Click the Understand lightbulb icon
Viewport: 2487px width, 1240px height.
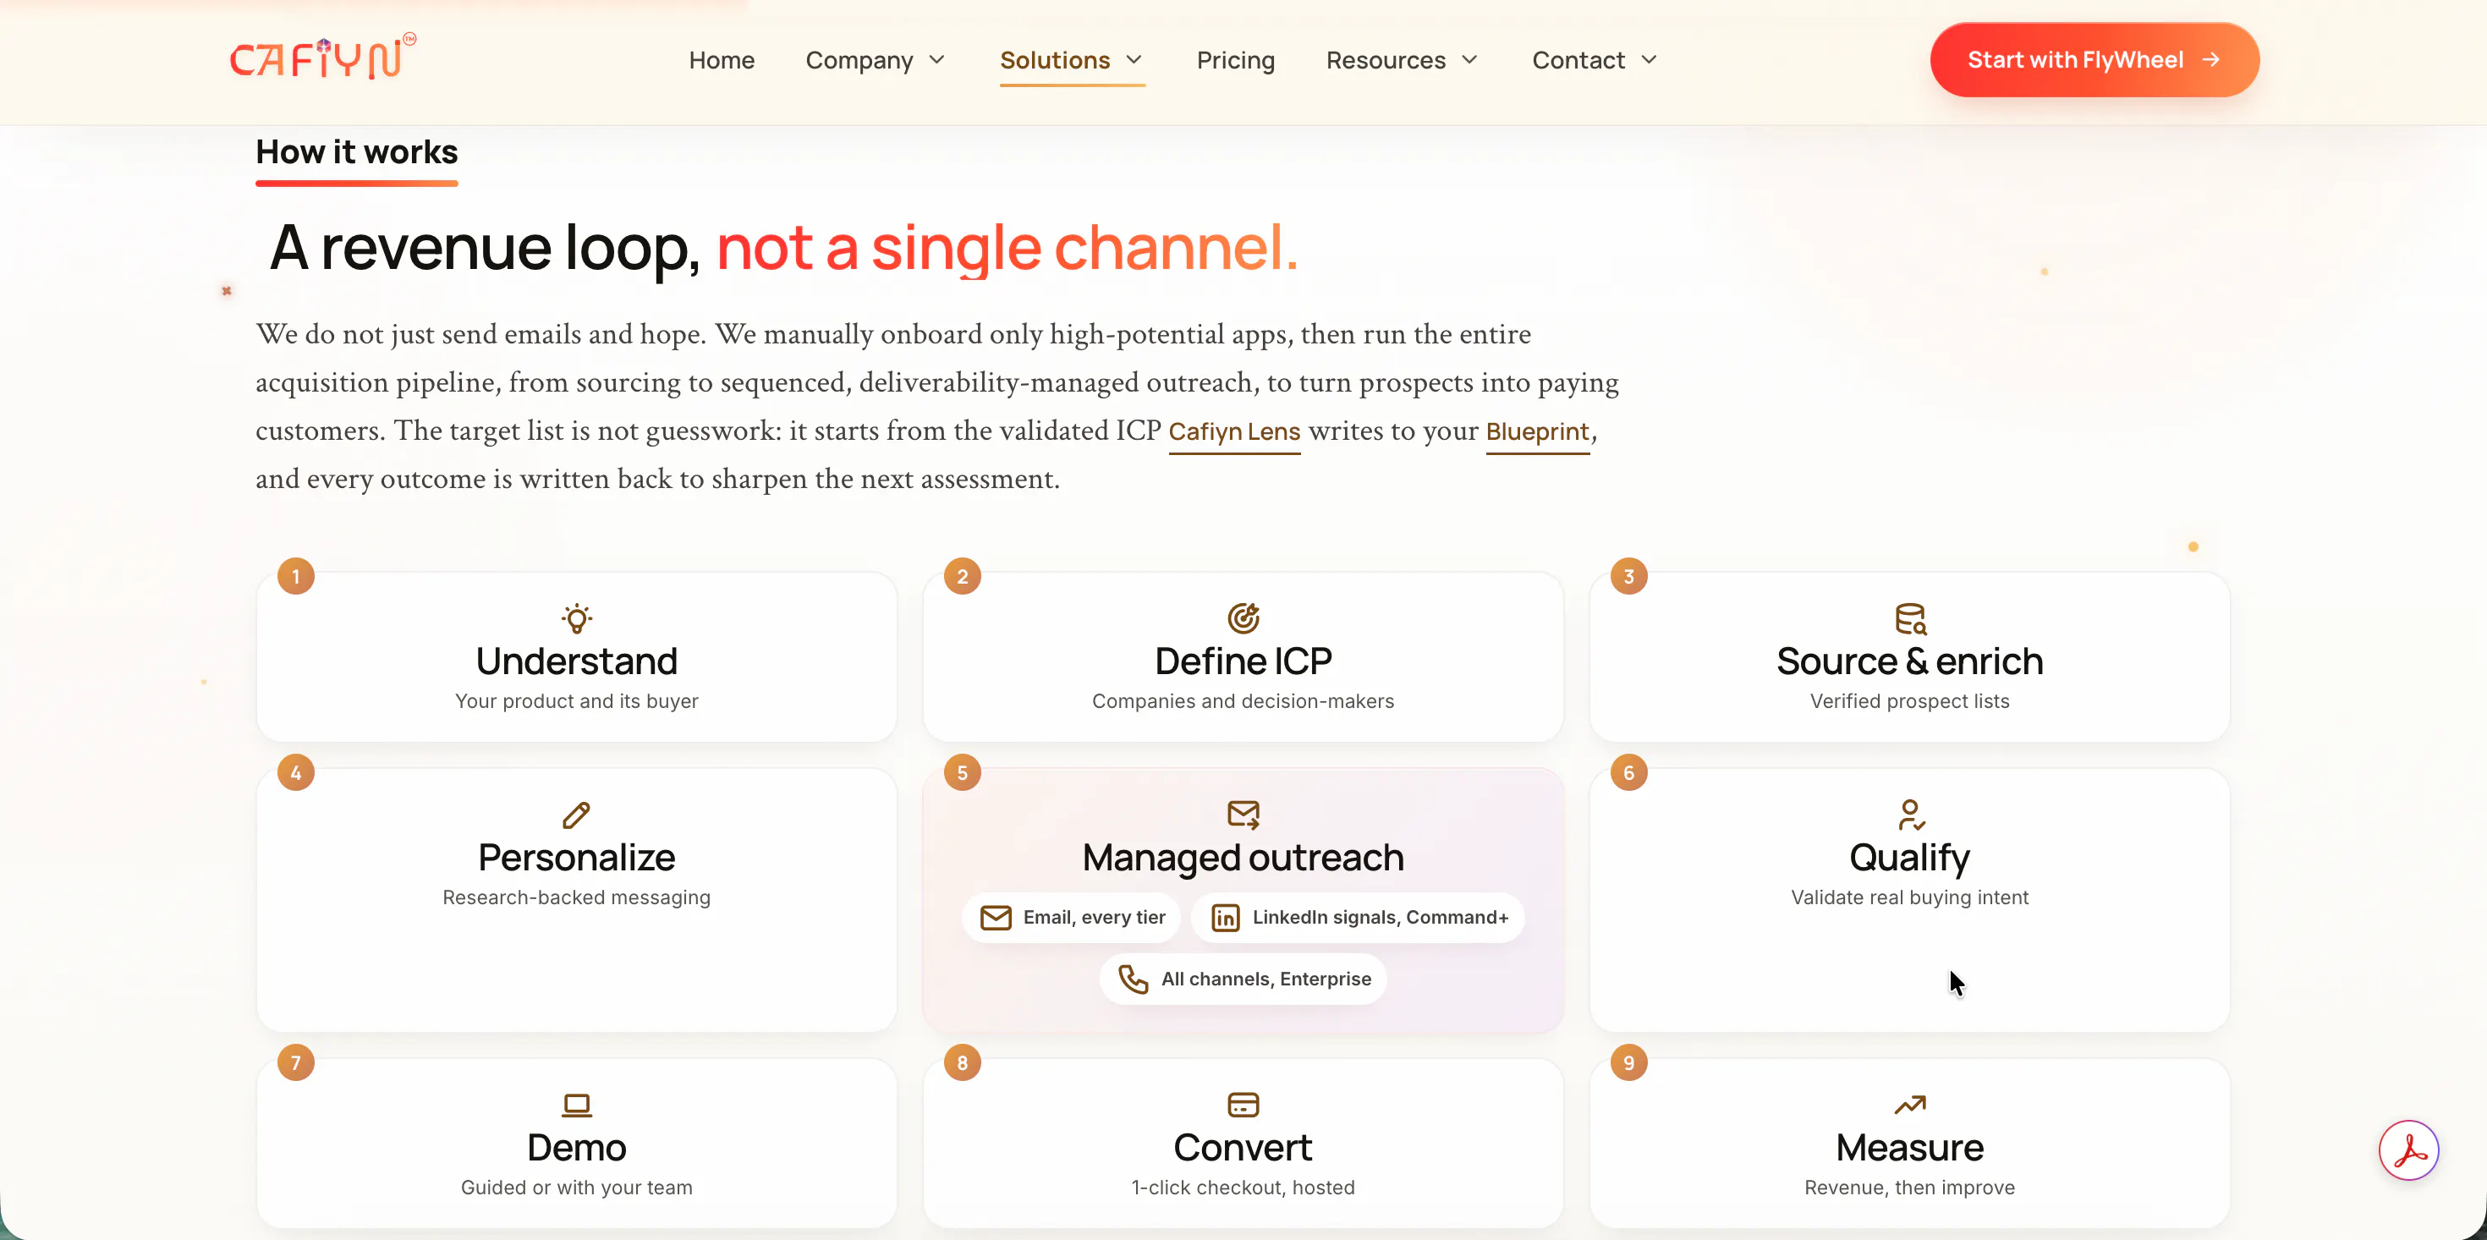tap(576, 618)
